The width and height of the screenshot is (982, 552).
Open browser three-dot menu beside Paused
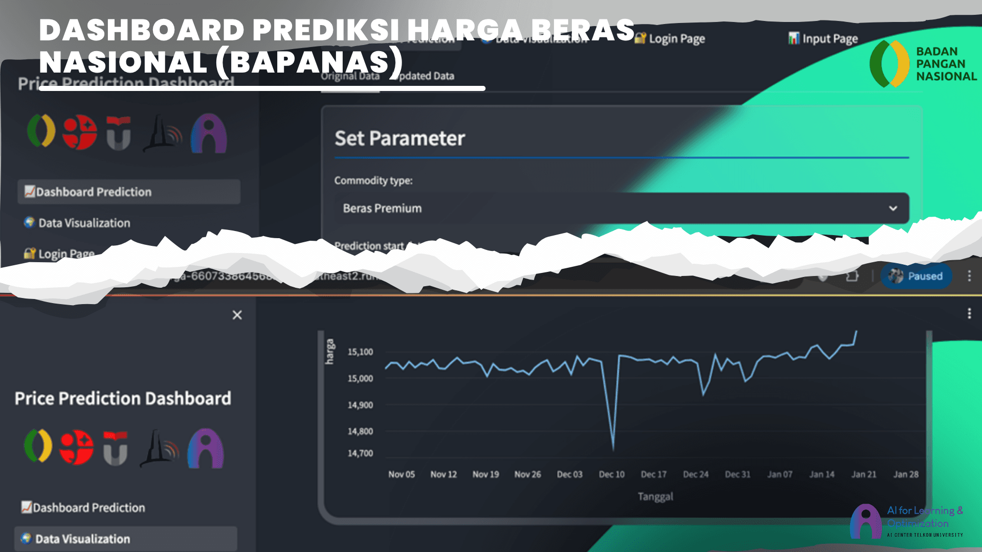[969, 276]
